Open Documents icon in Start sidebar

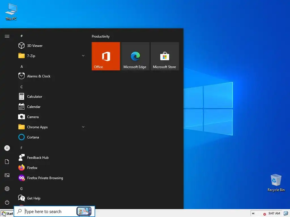pyautogui.click(x=7, y=162)
